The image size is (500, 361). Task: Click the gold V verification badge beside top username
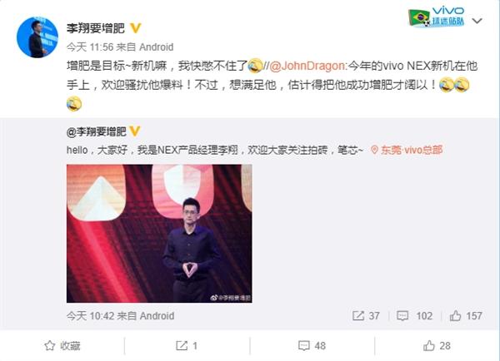click(x=136, y=28)
